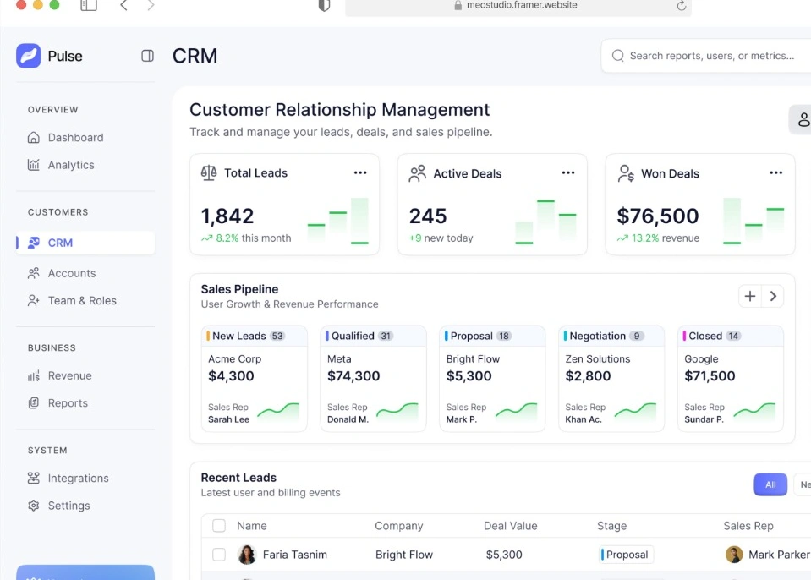Image resolution: width=811 pixels, height=580 pixels.
Task: Click inside the search reports input field
Action: pyautogui.click(x=706, y=56)
